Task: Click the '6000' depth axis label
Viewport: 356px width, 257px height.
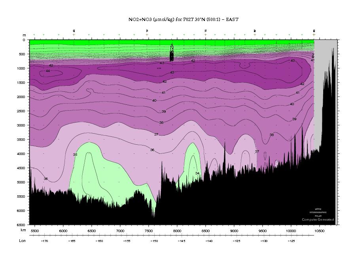Action: point(21,211)
